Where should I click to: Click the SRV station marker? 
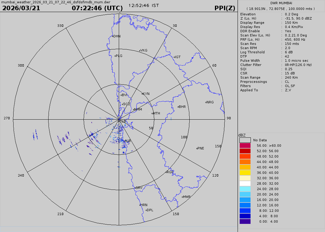(x=135, y=188)
